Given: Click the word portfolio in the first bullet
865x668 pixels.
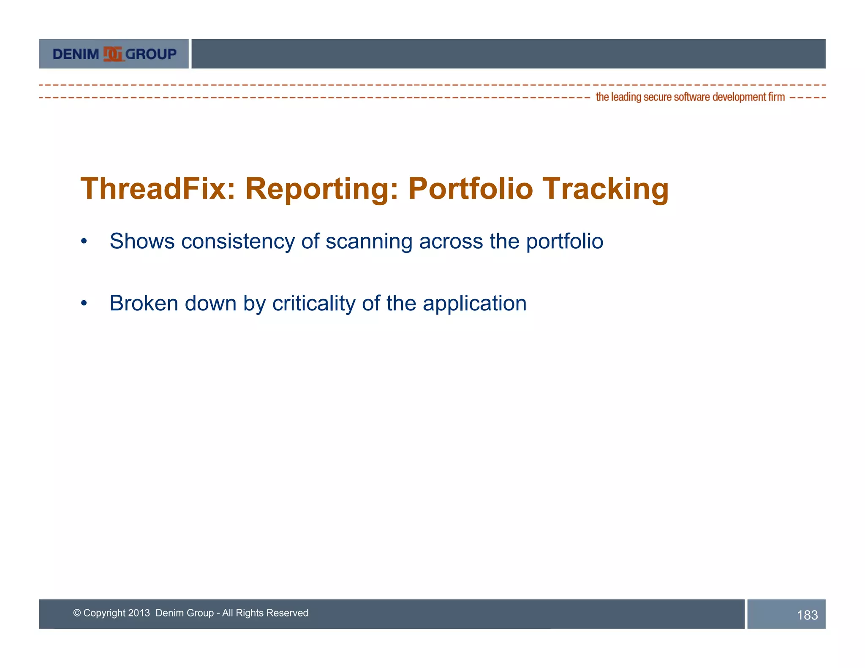Looking at the screenshot, I should point(564,242).
